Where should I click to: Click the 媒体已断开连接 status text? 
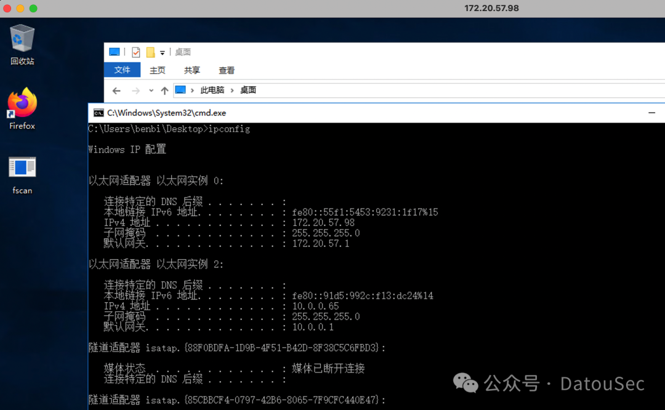(x=328, y=369)
